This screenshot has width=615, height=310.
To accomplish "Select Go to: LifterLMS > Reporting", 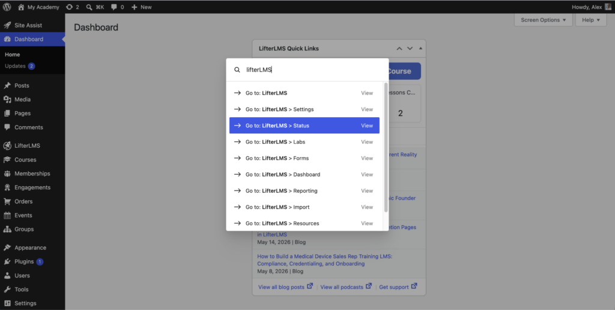I will [304, 190].
